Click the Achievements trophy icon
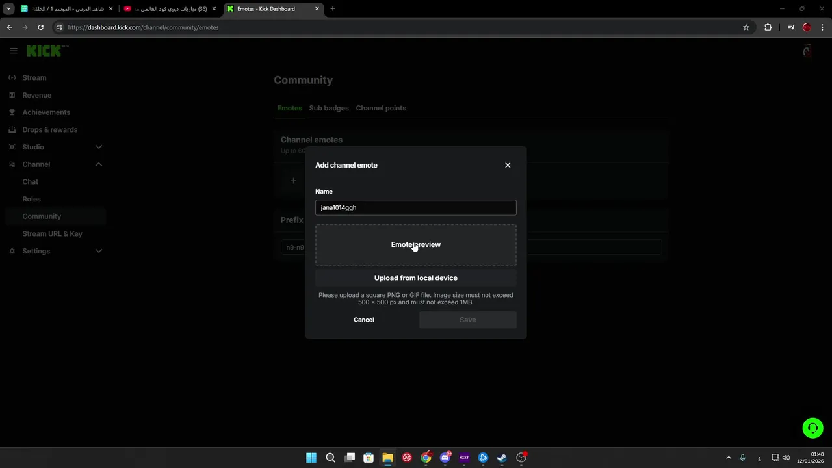 pos(12,112)
